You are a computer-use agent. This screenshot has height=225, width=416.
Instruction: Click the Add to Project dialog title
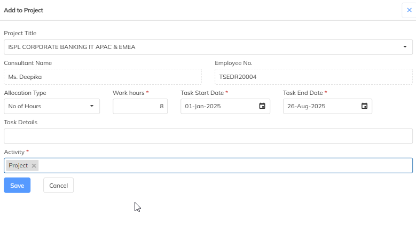(23, 10)
